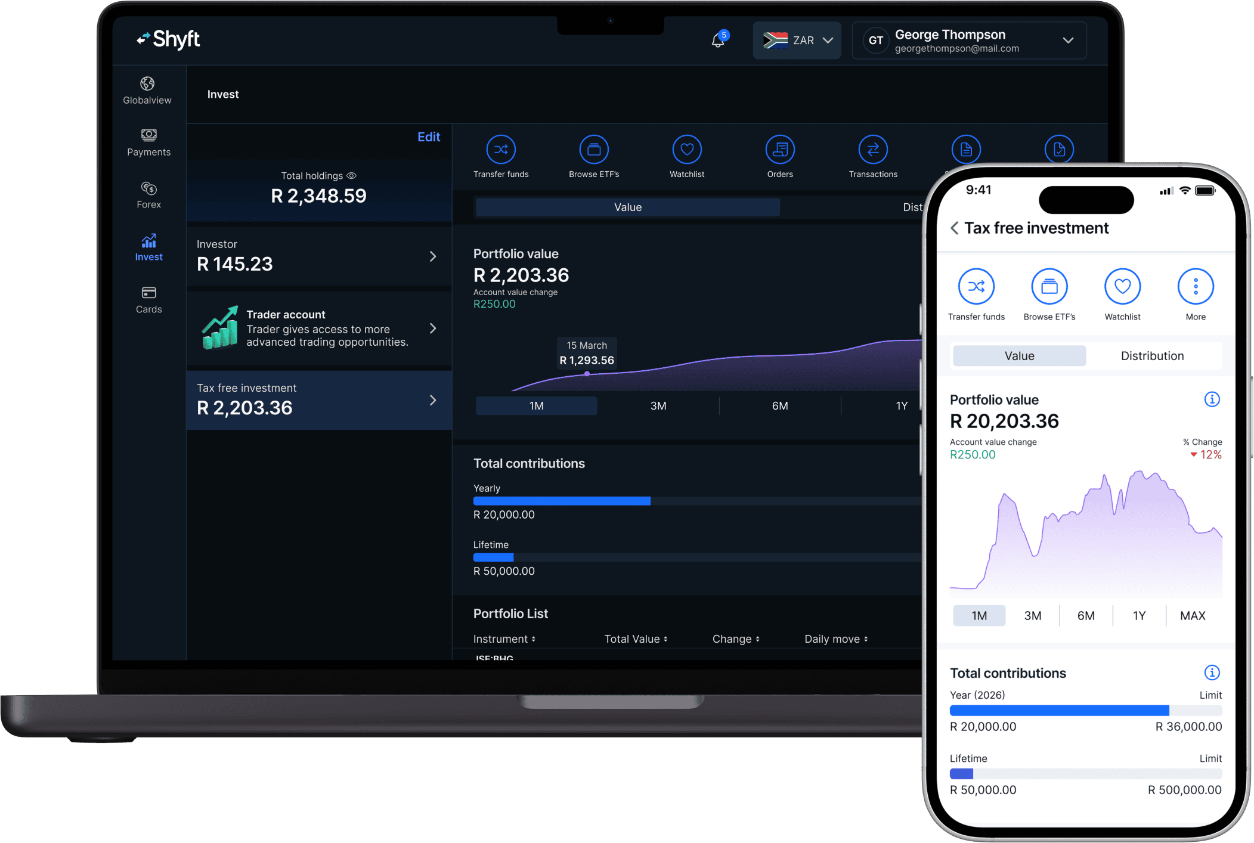Tap info icon next to Total contributions
The height and width of the screenshot is (843, 1254).
pos(1212,672)
